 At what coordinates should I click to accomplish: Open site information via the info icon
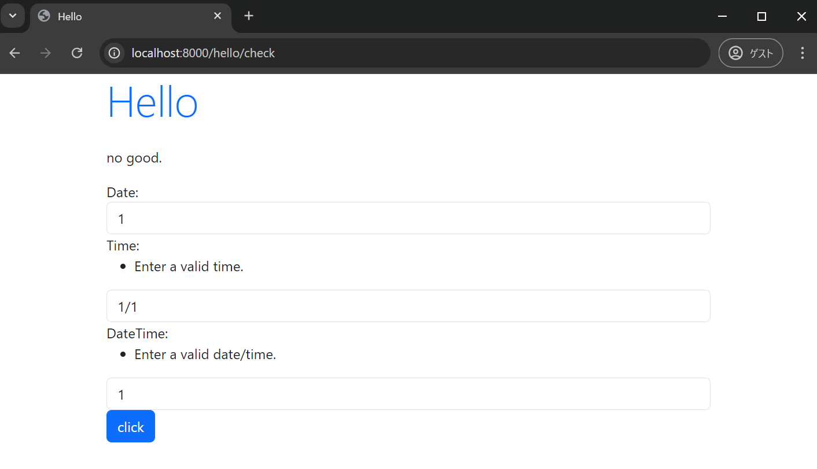pyautogui.click(x=114, y=53)
